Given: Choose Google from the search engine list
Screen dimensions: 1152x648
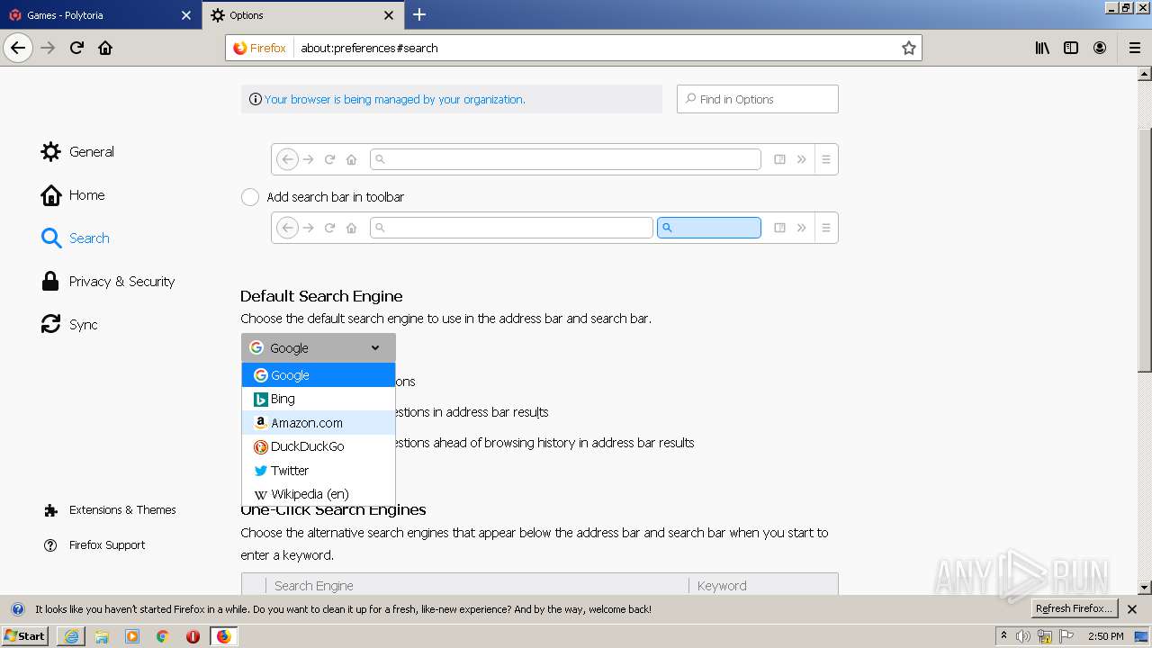Looking at the screenshot, I should tap(319, 375).
